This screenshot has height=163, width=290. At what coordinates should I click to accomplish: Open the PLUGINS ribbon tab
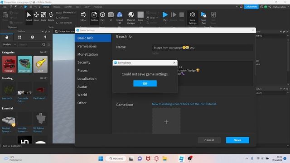point(98,7)
